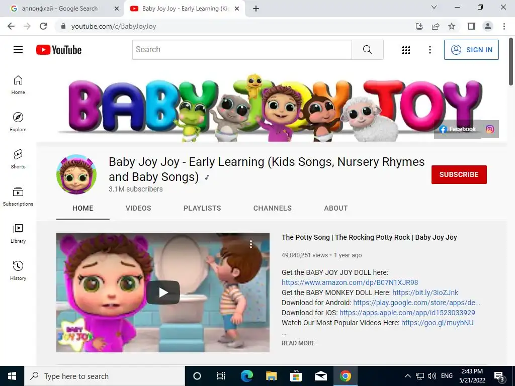Screen dimensions: 515x386
Task: Show hidden system tray icons
Action: [x=407, y=376]
